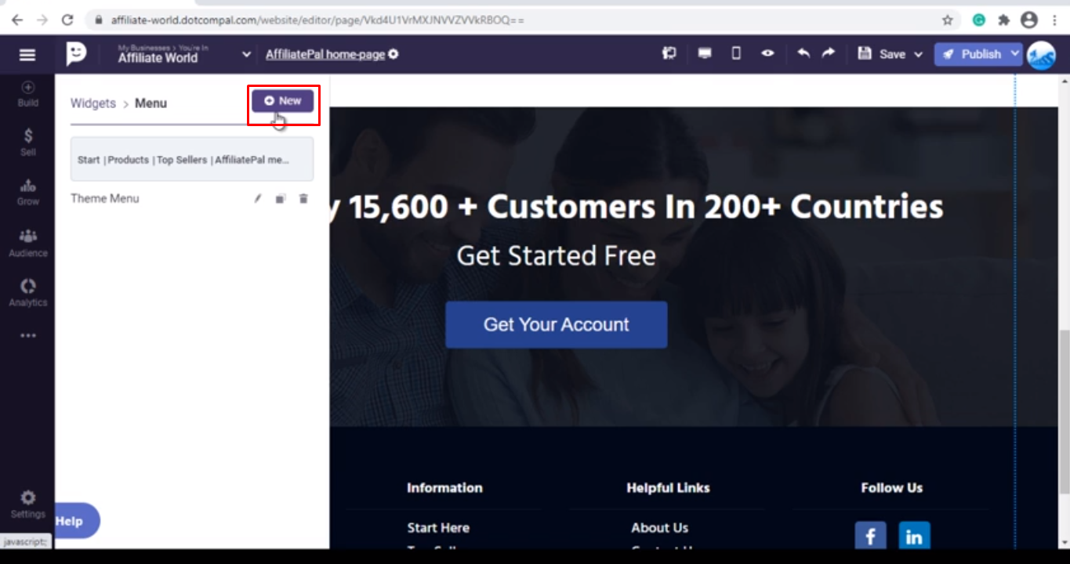Duplicate the Theme Menu
The image size is (1070, 564).
(280, 199)
